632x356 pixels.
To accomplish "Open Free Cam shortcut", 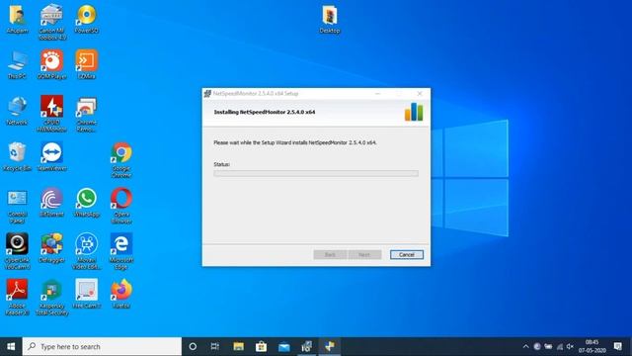I will pyautogui.click(x=86, y=295).
